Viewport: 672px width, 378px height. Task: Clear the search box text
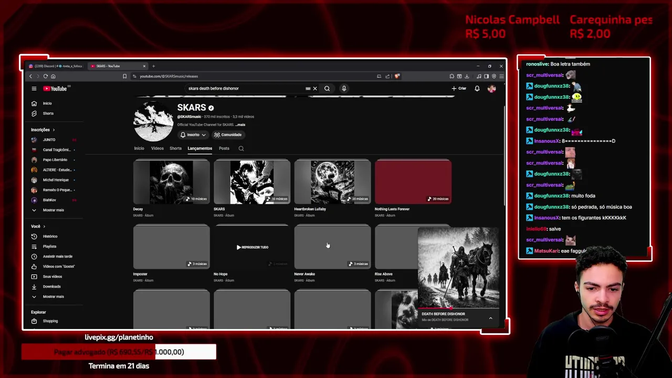pyautogui.click(x=315, y=89)
